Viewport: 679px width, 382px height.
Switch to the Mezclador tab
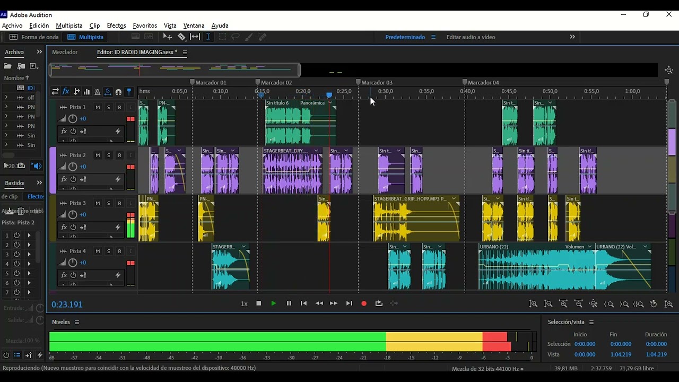coord(65,52)
